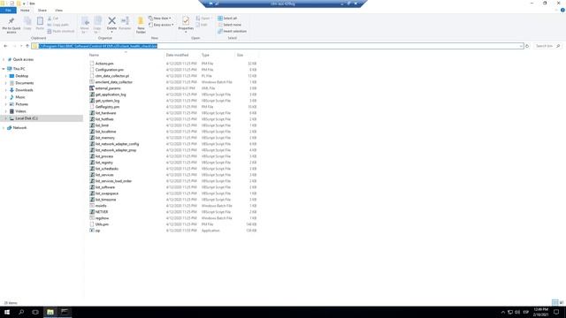Image resolution: width=566 pixels, height=318 pixels.
Task: Select Downloads in navigation pane
Action: click(24, 90)
